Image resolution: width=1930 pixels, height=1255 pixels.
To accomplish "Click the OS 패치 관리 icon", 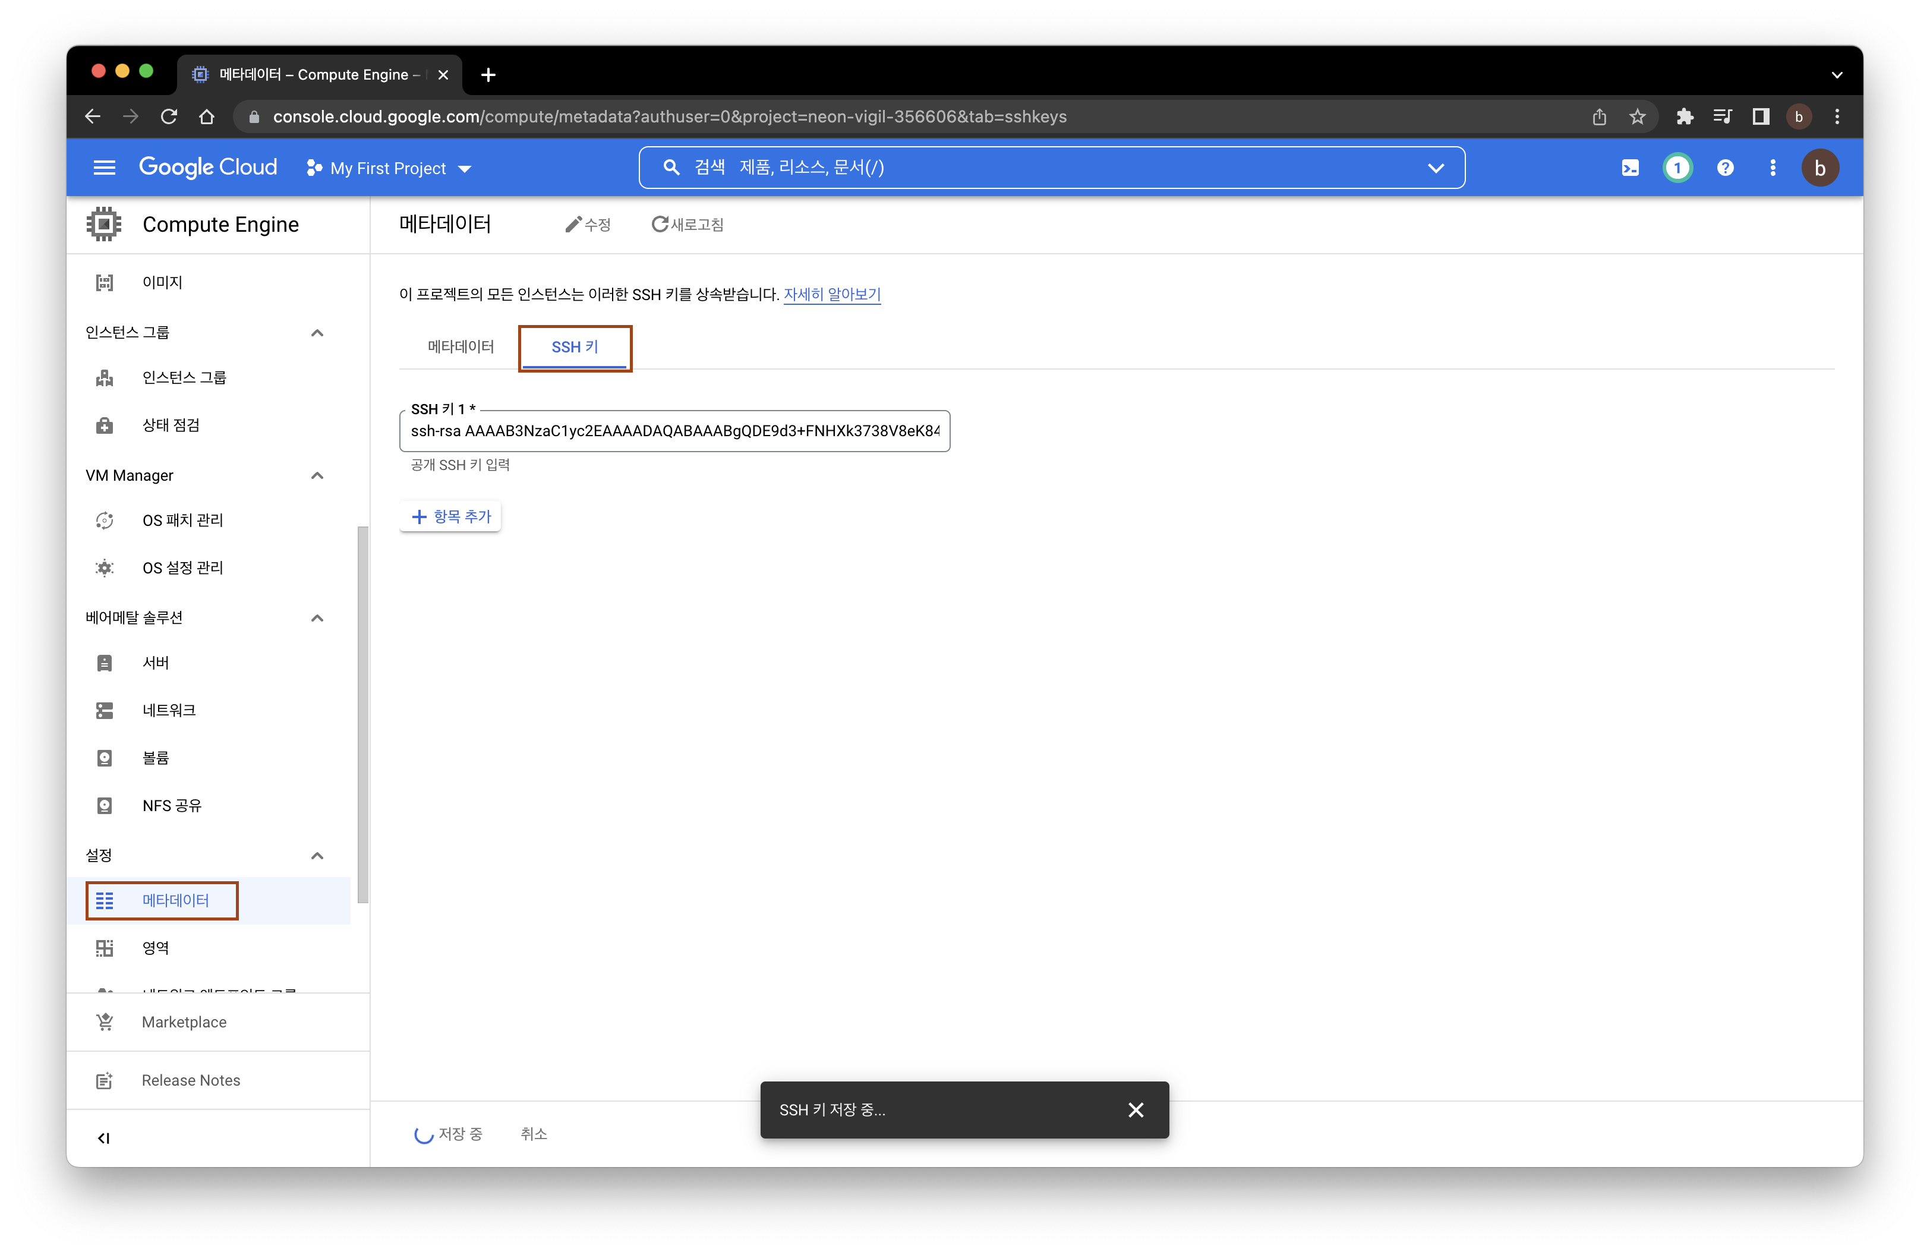I will tap(106, 521).
